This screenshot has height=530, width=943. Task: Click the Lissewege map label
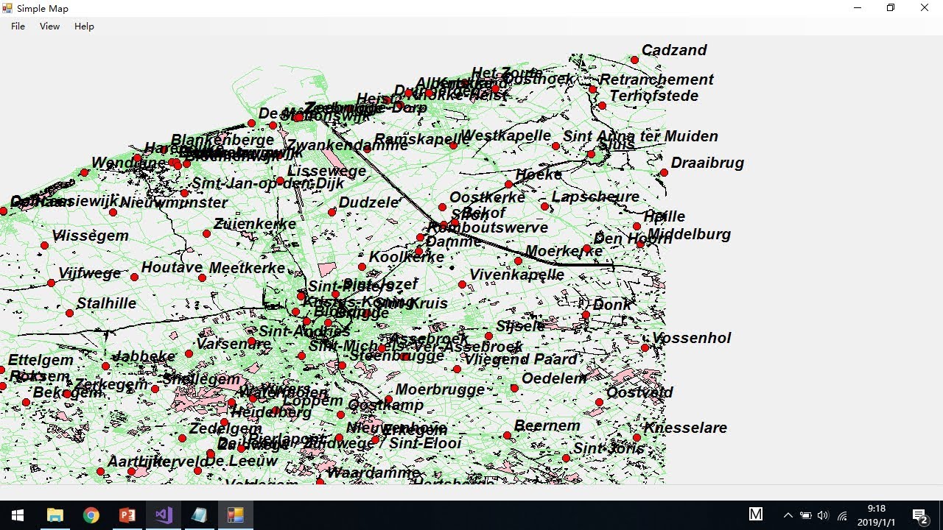(x=326, y=171)
